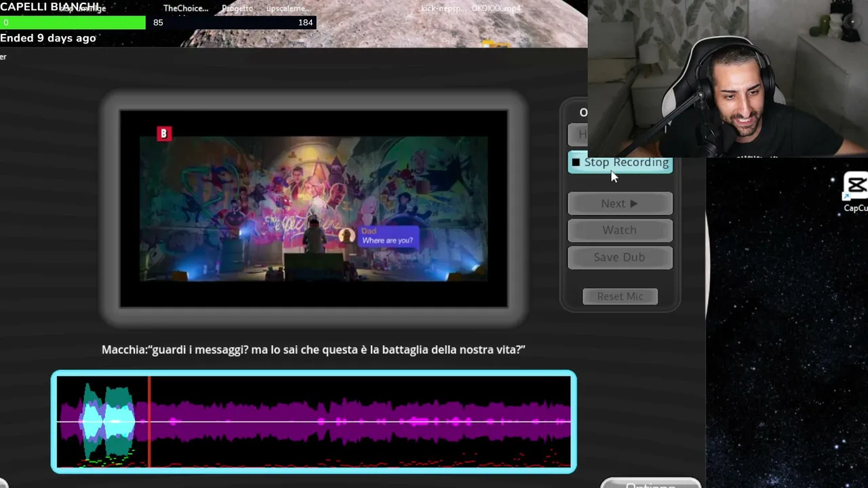Click the "Ended 9 days ago" text
868x488 pixels.
click(x=48, y=38)
